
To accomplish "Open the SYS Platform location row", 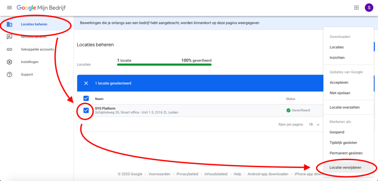I will pyautogui.click(x=200, y=110).
